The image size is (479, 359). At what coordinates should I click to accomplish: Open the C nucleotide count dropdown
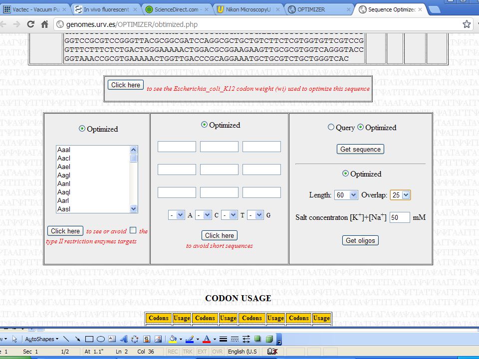[x=204, y=215]
